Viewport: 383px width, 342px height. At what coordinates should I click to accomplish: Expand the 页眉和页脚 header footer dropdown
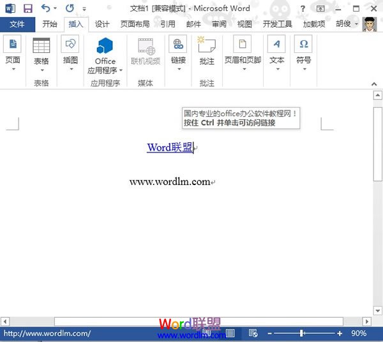[243, 69]
